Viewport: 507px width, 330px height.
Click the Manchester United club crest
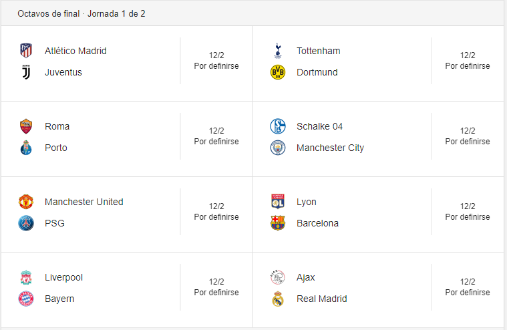(26, 202)
